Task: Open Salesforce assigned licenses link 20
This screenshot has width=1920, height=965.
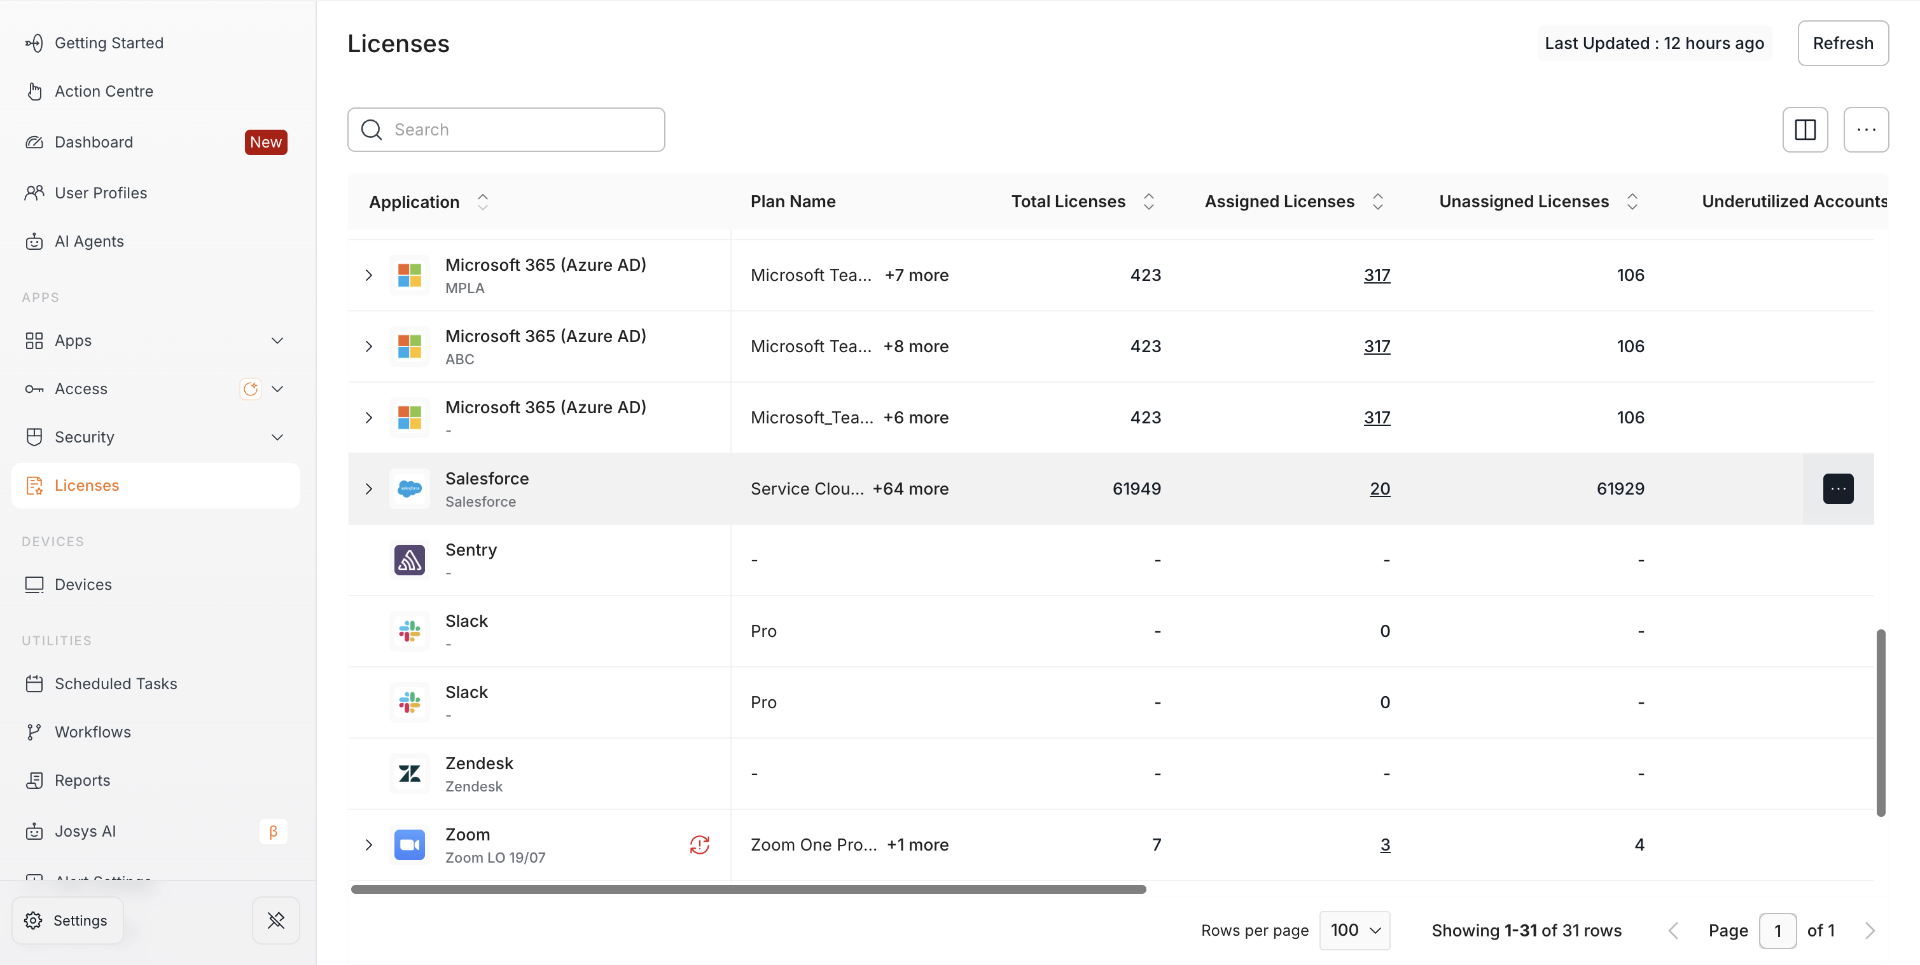Action: (1380, 488)
